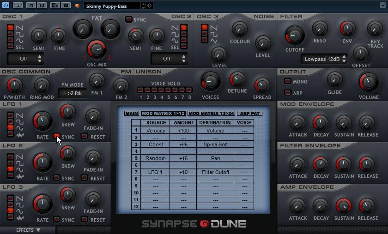Click the A/B compare button
The image size is (388, 234).
55,5
